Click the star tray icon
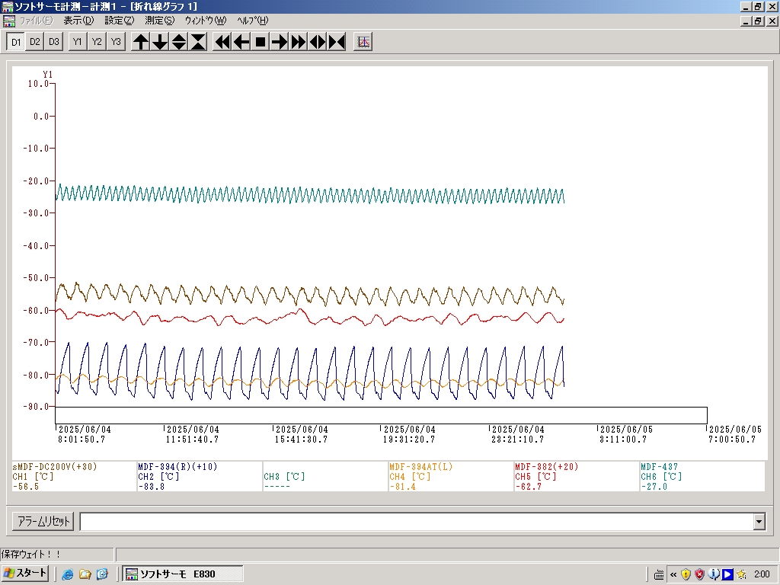This screenshot has height=585, width=780. tap(741, 574)
